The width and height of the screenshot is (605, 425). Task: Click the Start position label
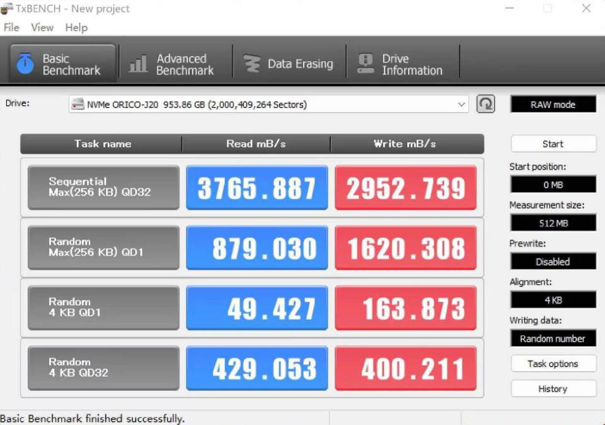tap(538, 166)
